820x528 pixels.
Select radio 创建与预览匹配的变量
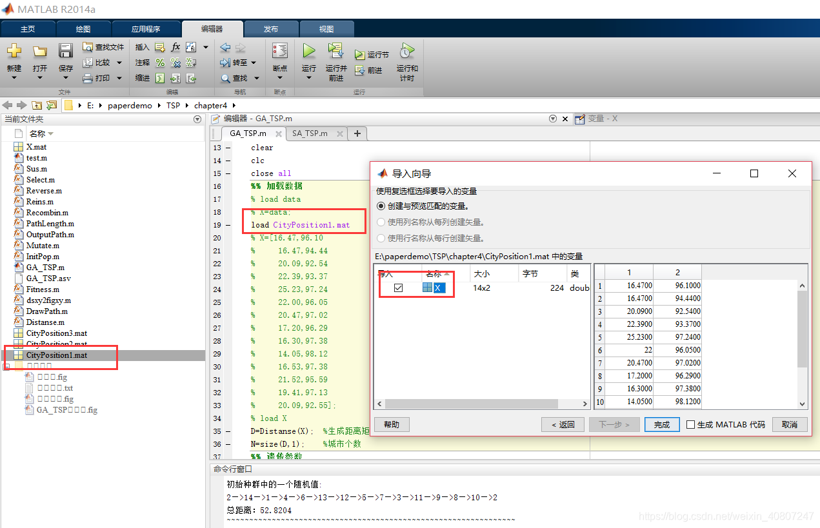(x=381, y=206)
